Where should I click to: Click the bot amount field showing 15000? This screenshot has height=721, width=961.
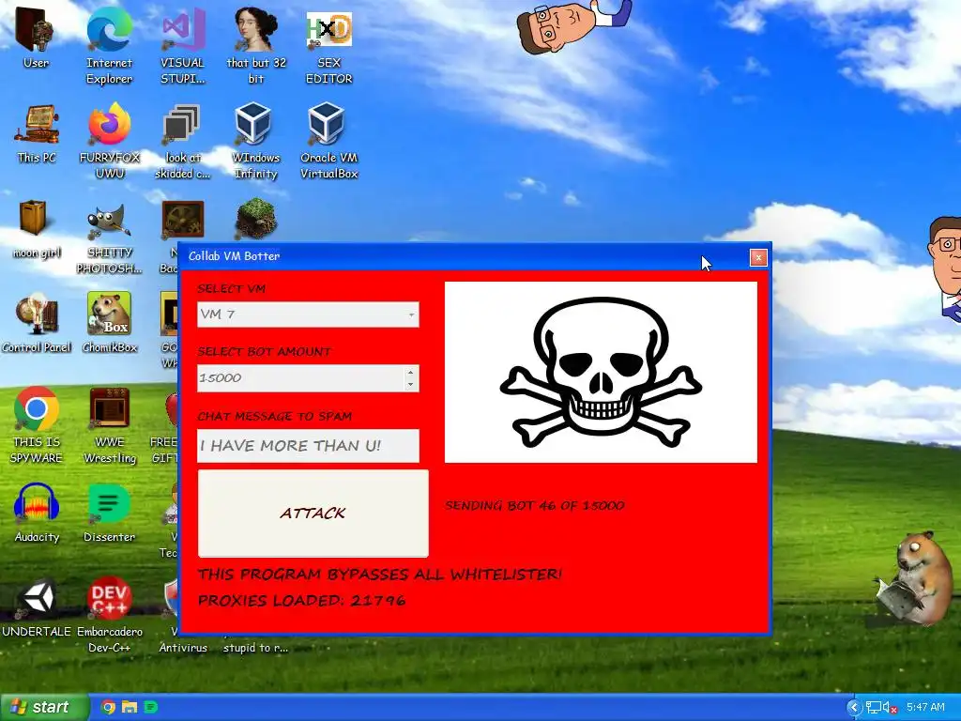click(x=300, y=378)
